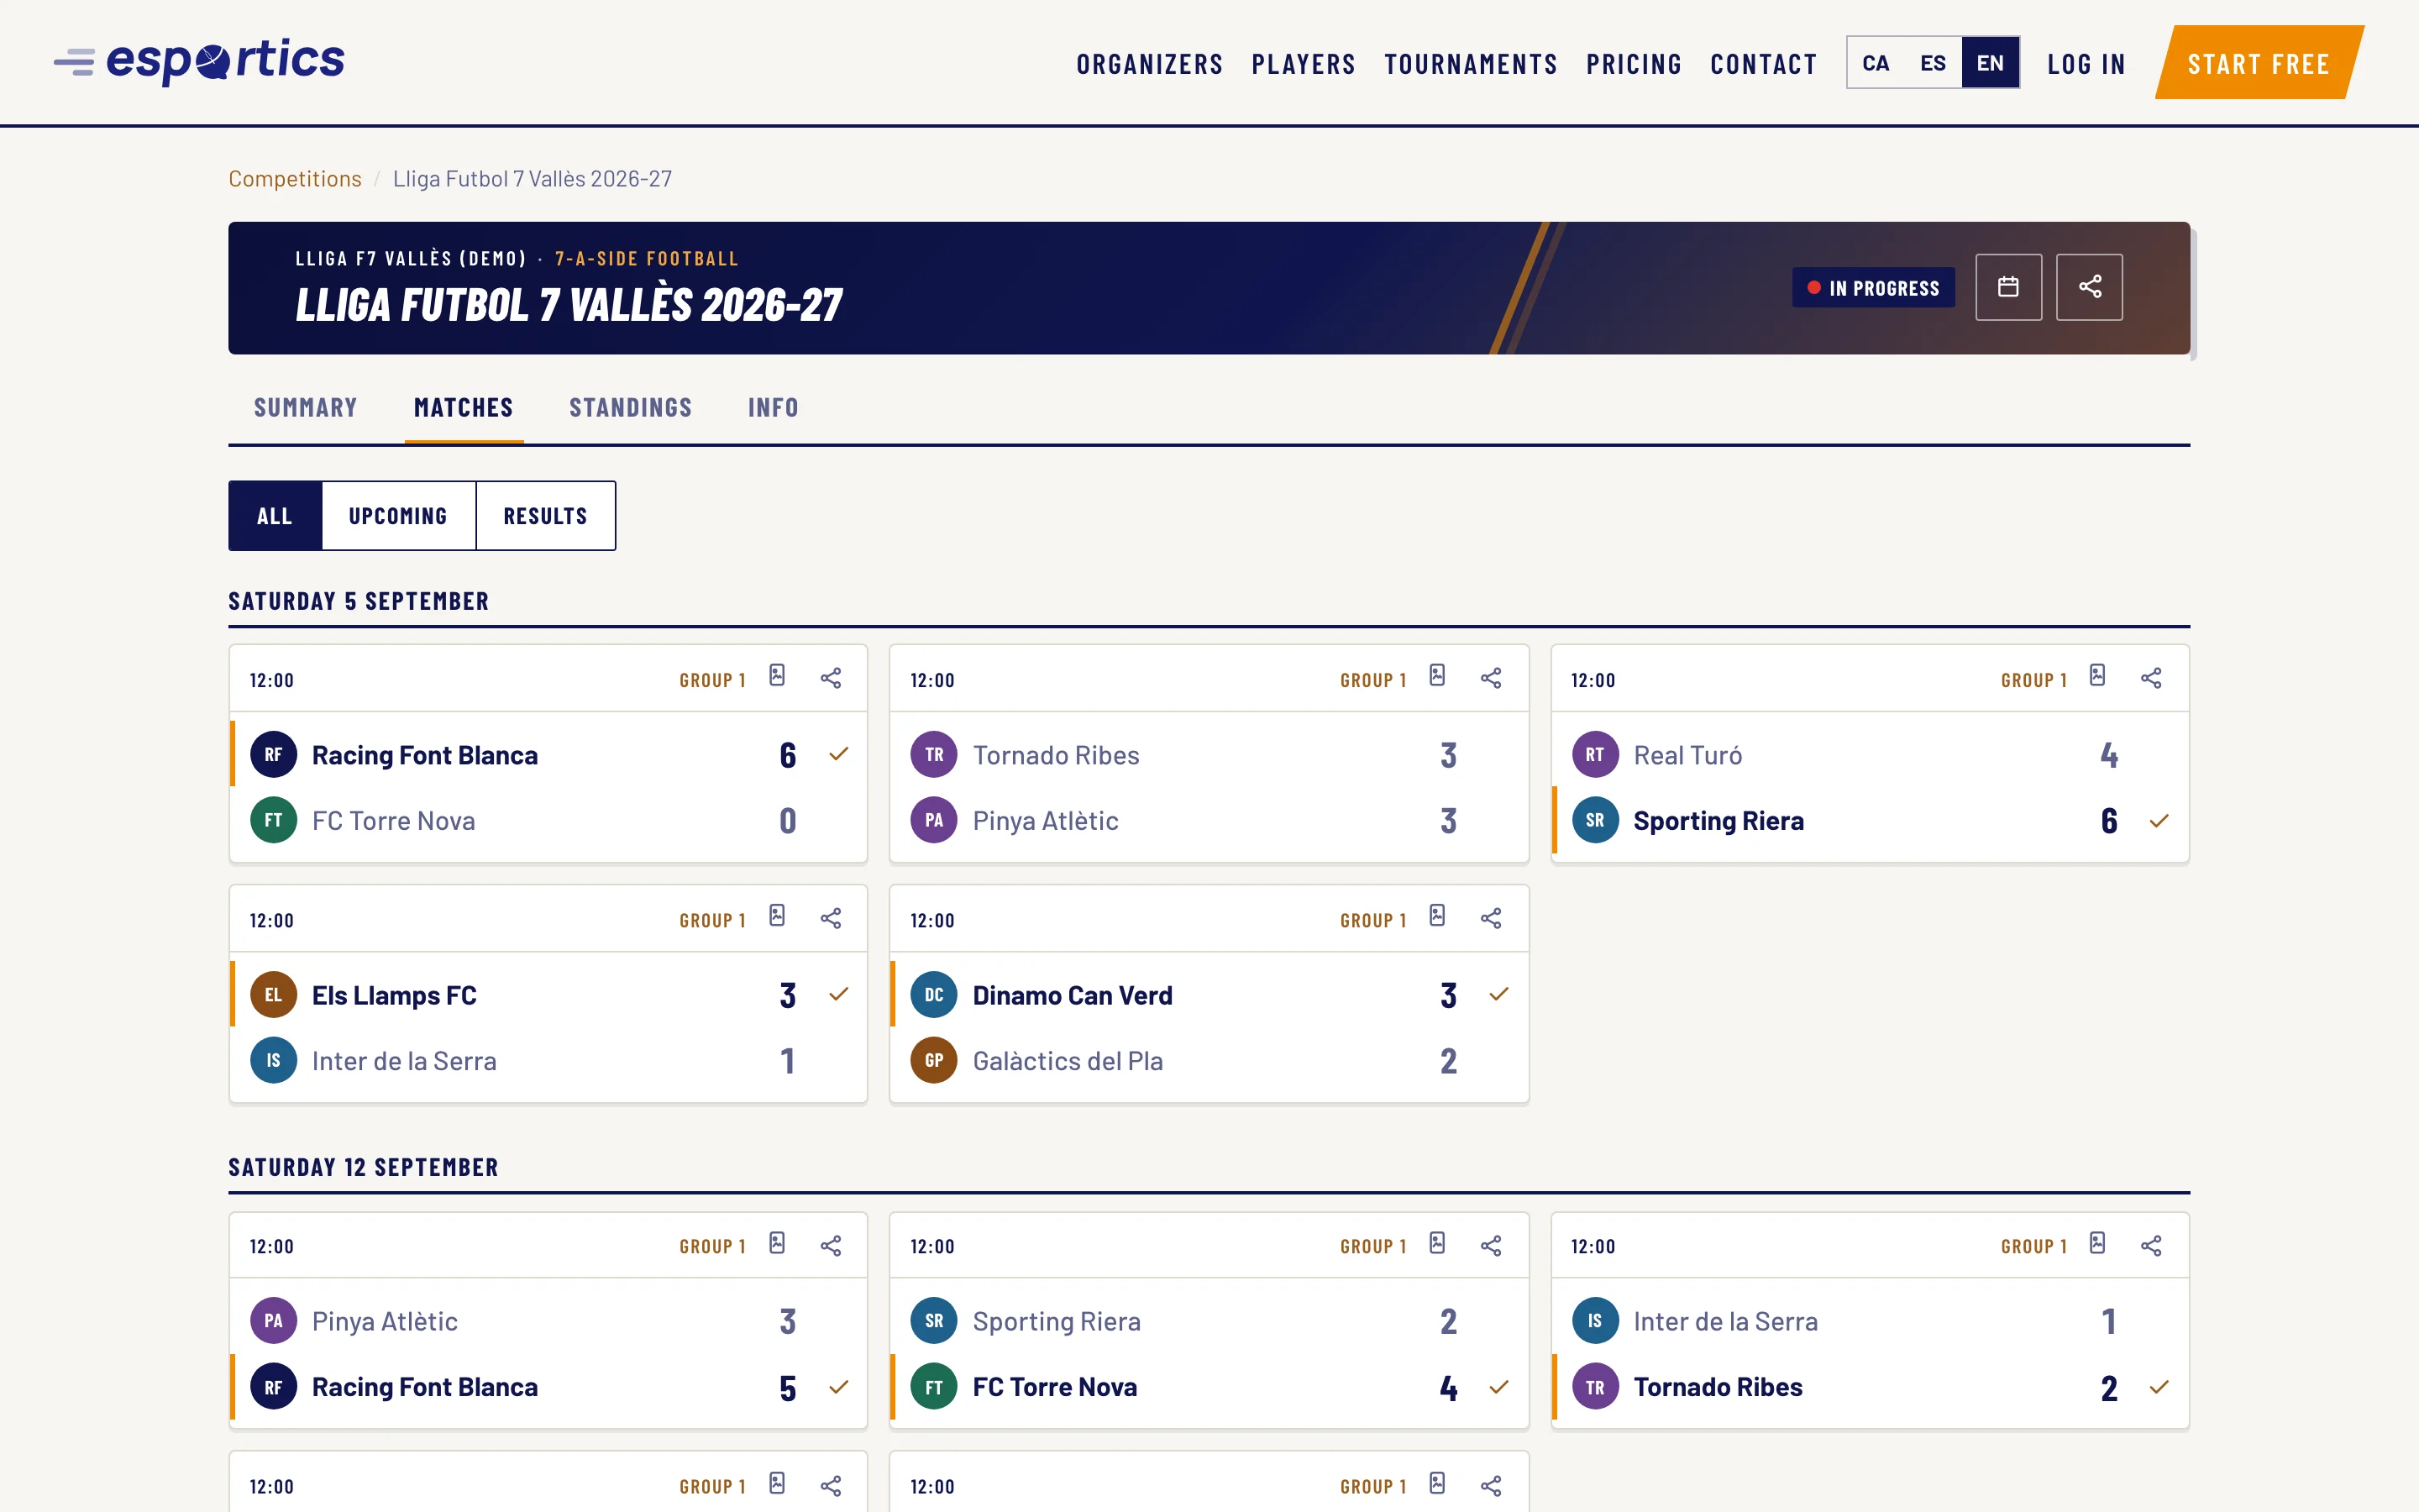Open match sheet icon for Dinamo Can Verd match
This screenshot has width=2419, height=1512.
[1437, 916]
